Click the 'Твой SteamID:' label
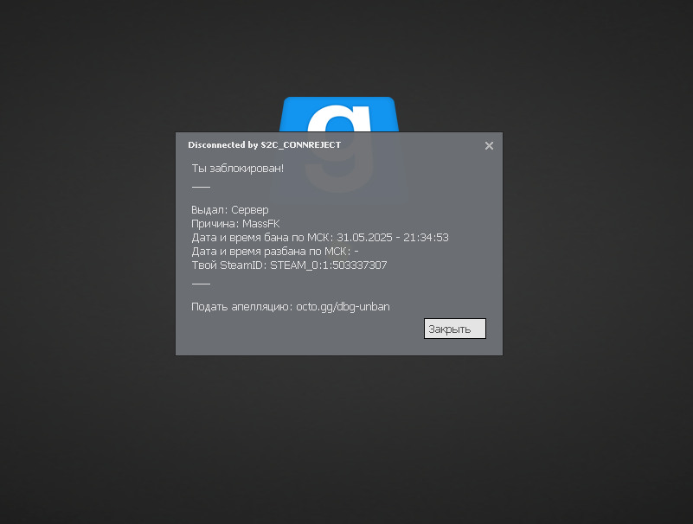 (x=229, y=265)
